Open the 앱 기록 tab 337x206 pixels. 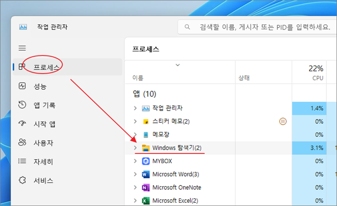tap(67, 105)
